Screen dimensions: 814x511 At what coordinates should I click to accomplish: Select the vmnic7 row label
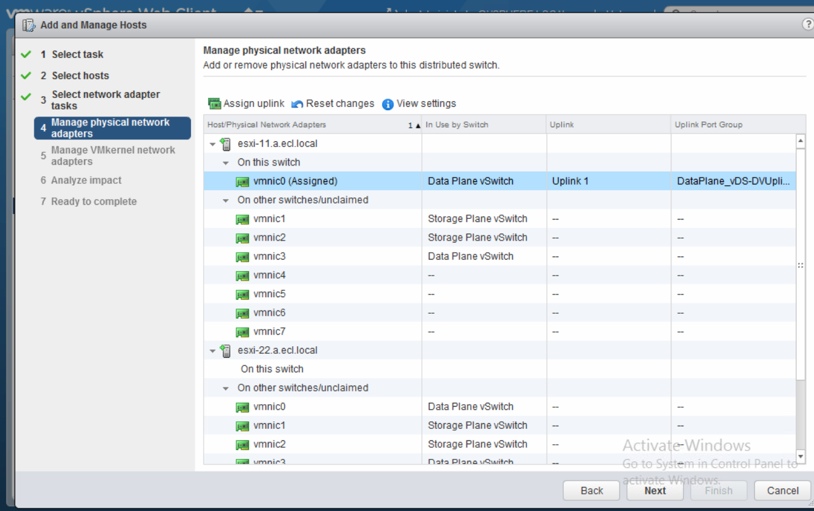tap(269, 332)
